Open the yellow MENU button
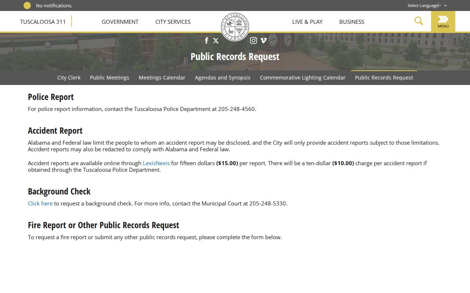 443,22
